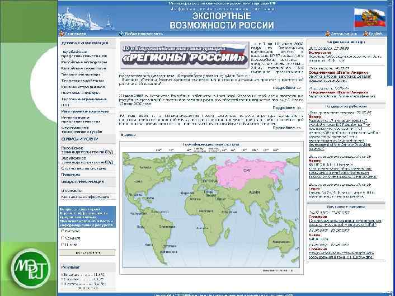Open Торговые ограничения menu item
Viewport: 395px width, 296px height.
(84, 99)
